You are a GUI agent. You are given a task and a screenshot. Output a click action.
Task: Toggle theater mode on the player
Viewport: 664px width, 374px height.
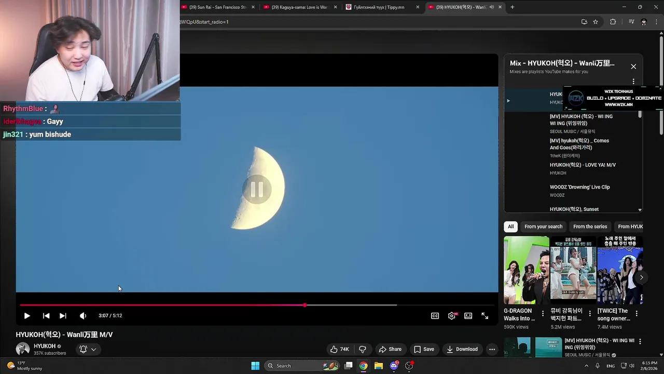point(468,316)
